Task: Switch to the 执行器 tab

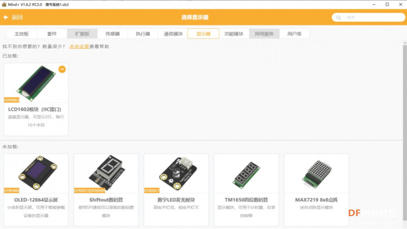Action: [143, 34]
